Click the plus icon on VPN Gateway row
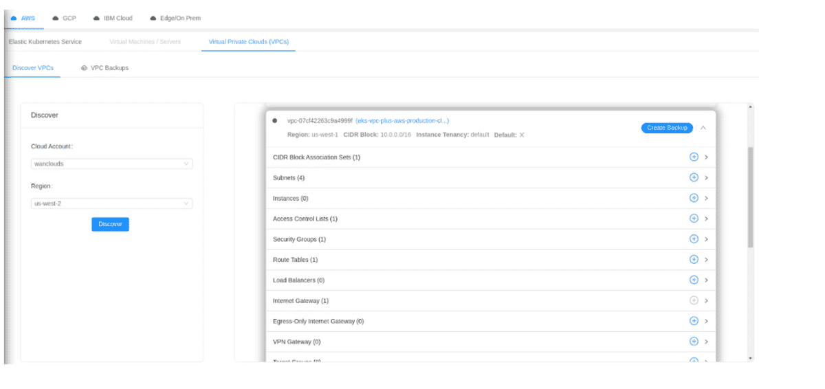The image size is (825, 389). pyautogui.click(x=694, y=342)
